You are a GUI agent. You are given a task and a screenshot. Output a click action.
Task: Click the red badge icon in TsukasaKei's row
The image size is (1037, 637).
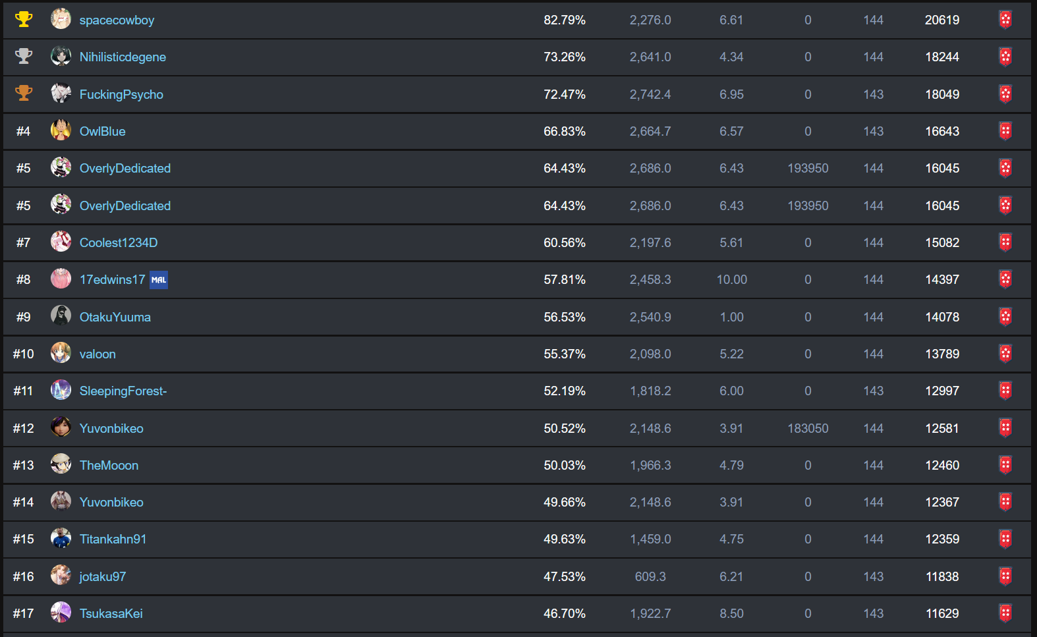click(x=1005, y=613)
